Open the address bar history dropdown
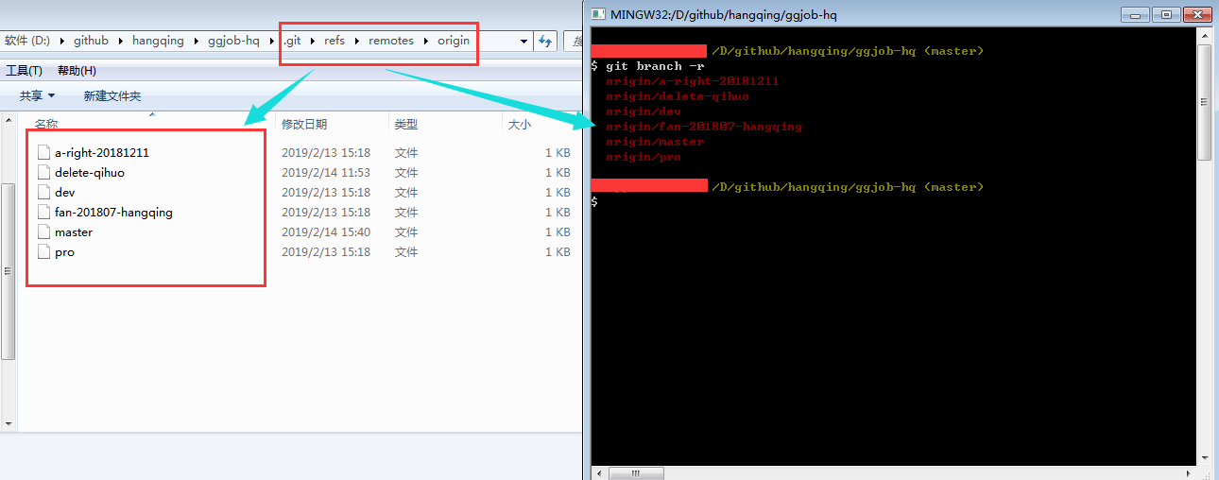This screenshot has height=480, width=1219. click(524, 41)
